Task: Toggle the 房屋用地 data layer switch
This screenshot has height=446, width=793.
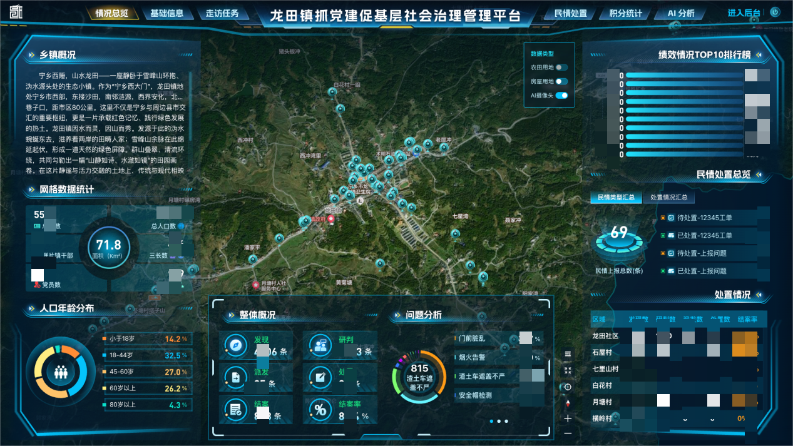Action: coord(561,81)
